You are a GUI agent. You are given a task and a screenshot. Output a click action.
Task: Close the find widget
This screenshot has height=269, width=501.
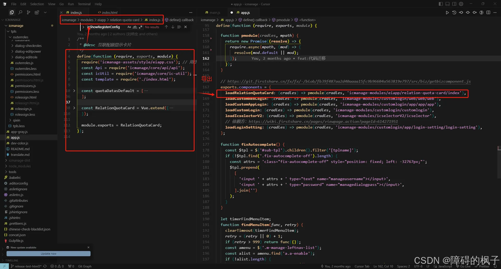tap(186, 27)
